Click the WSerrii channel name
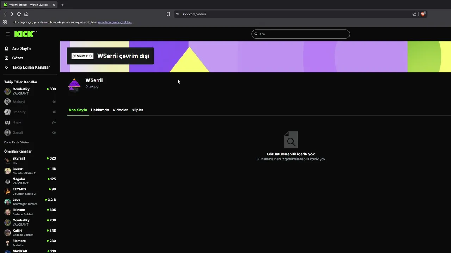 [x=94, y=80]
